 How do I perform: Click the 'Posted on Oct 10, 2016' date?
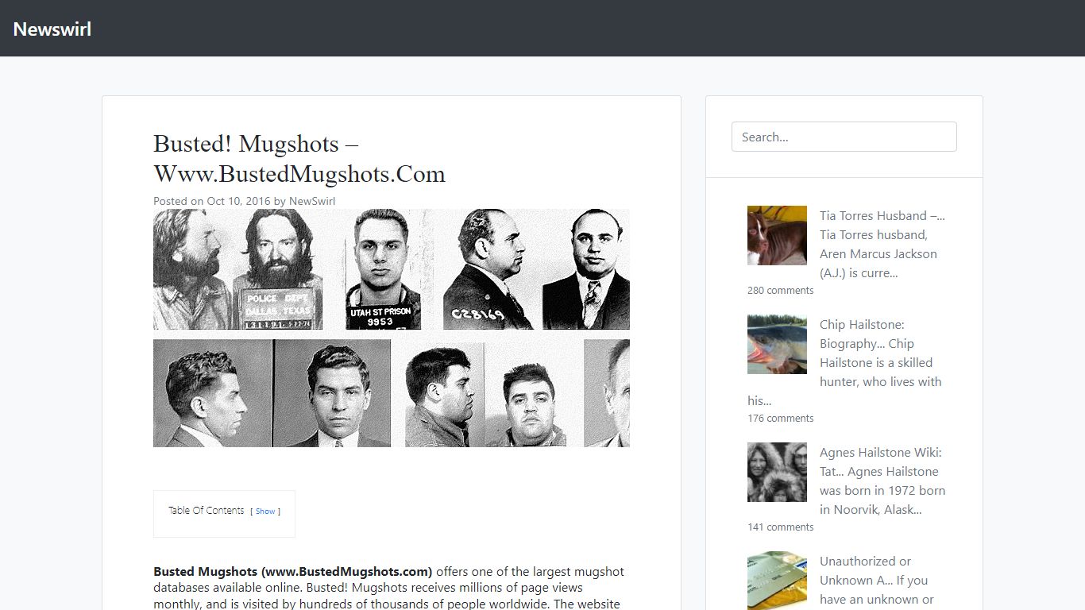(x=211, y=201)
